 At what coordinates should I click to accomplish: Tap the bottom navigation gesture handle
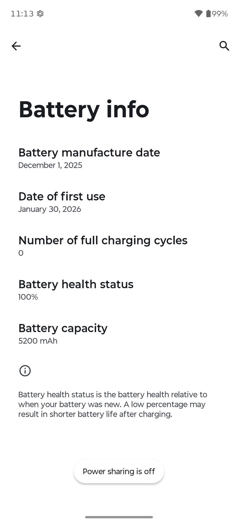(x=119, y=517)
